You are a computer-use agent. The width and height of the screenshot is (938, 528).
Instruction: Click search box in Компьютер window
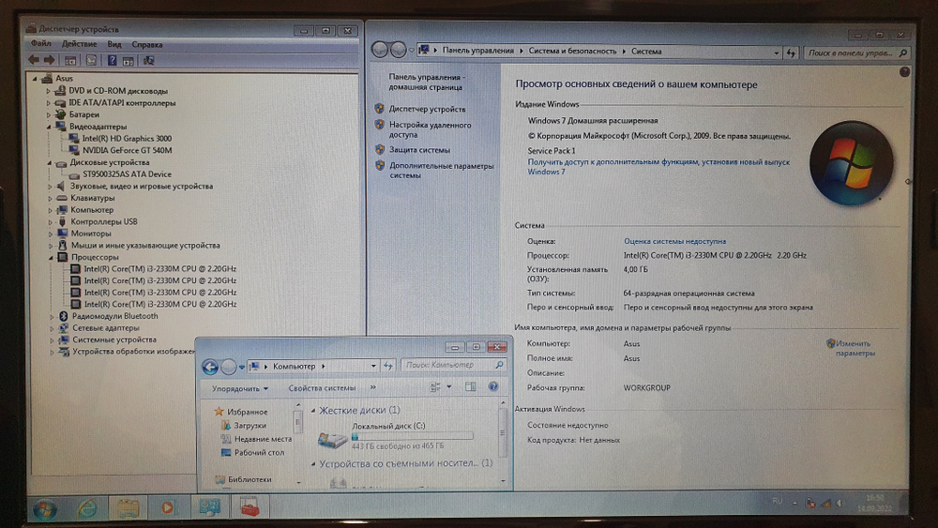point(453,365)
